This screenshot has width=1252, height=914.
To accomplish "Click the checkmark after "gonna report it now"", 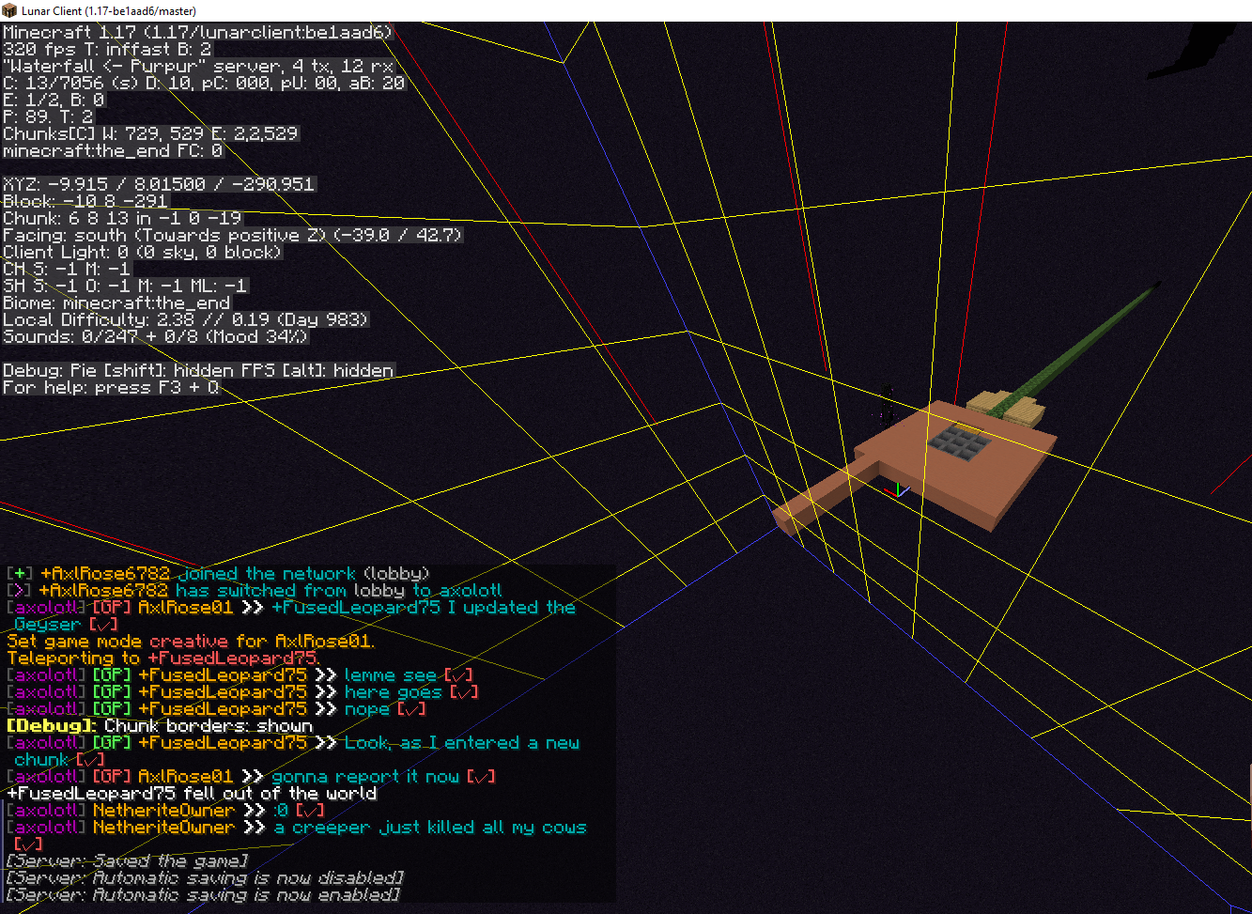I will point(481,777).
